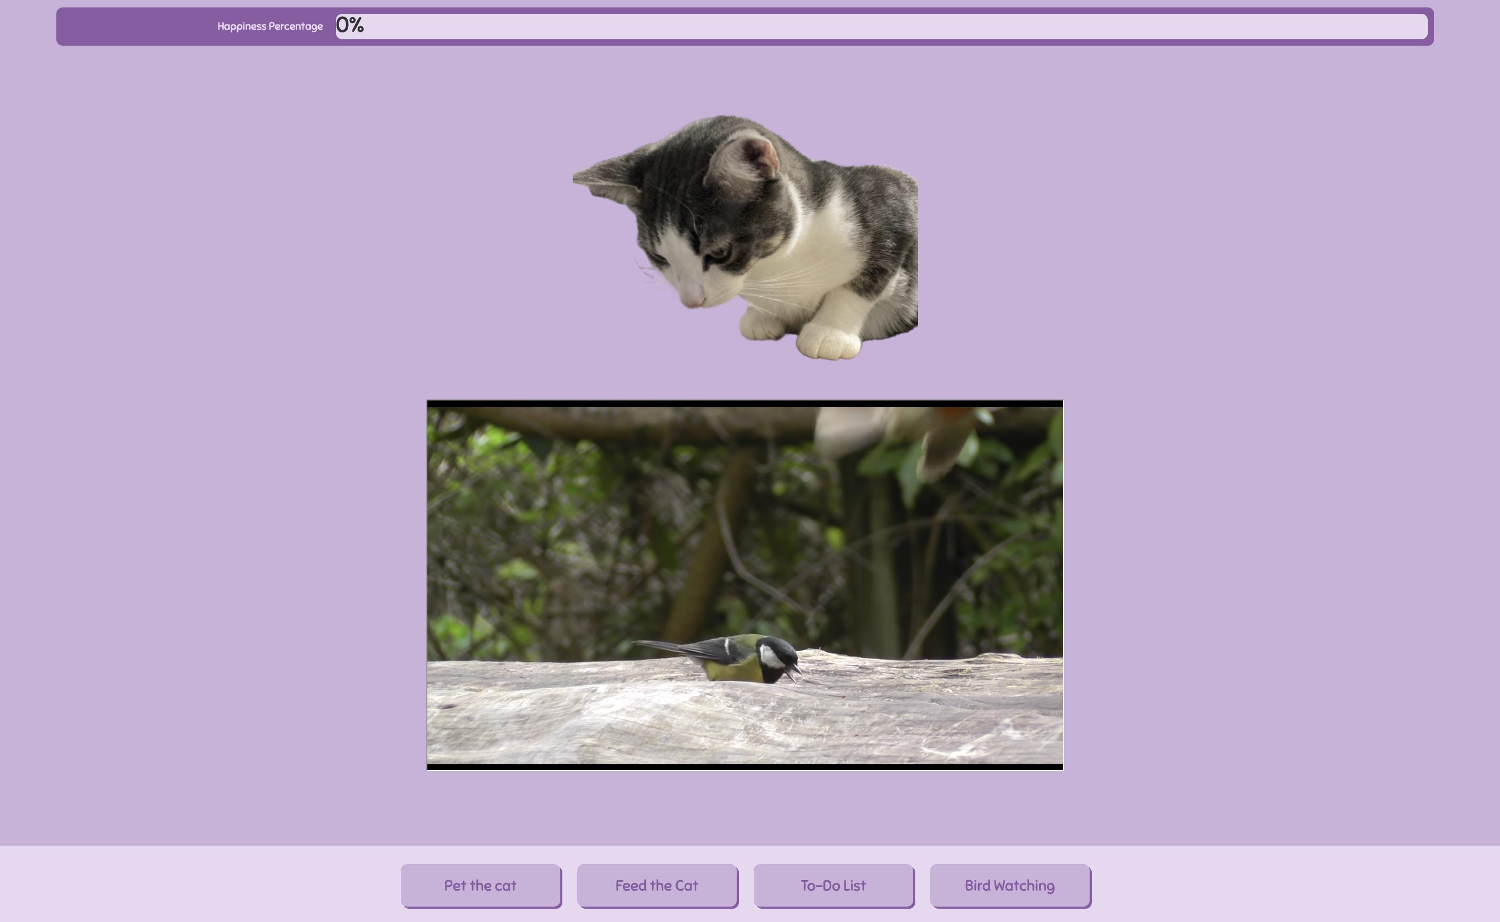Select the Bird Watching button
The height and width of the screenshot is (922, 1500).
click(1009, 885)
